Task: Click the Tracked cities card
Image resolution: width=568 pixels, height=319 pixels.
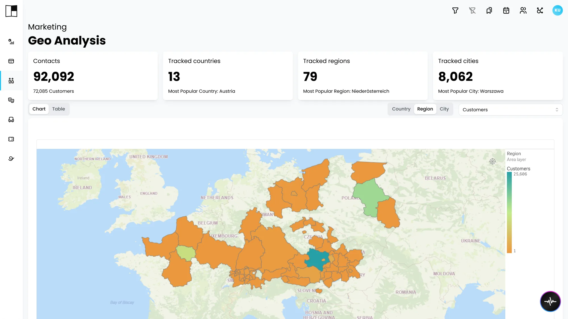Action: pos(498,76)
